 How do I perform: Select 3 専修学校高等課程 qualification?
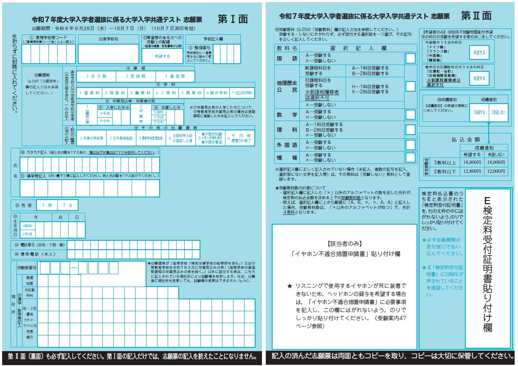tap(151, 138)
